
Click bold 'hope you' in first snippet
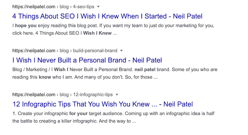[26, 26]
